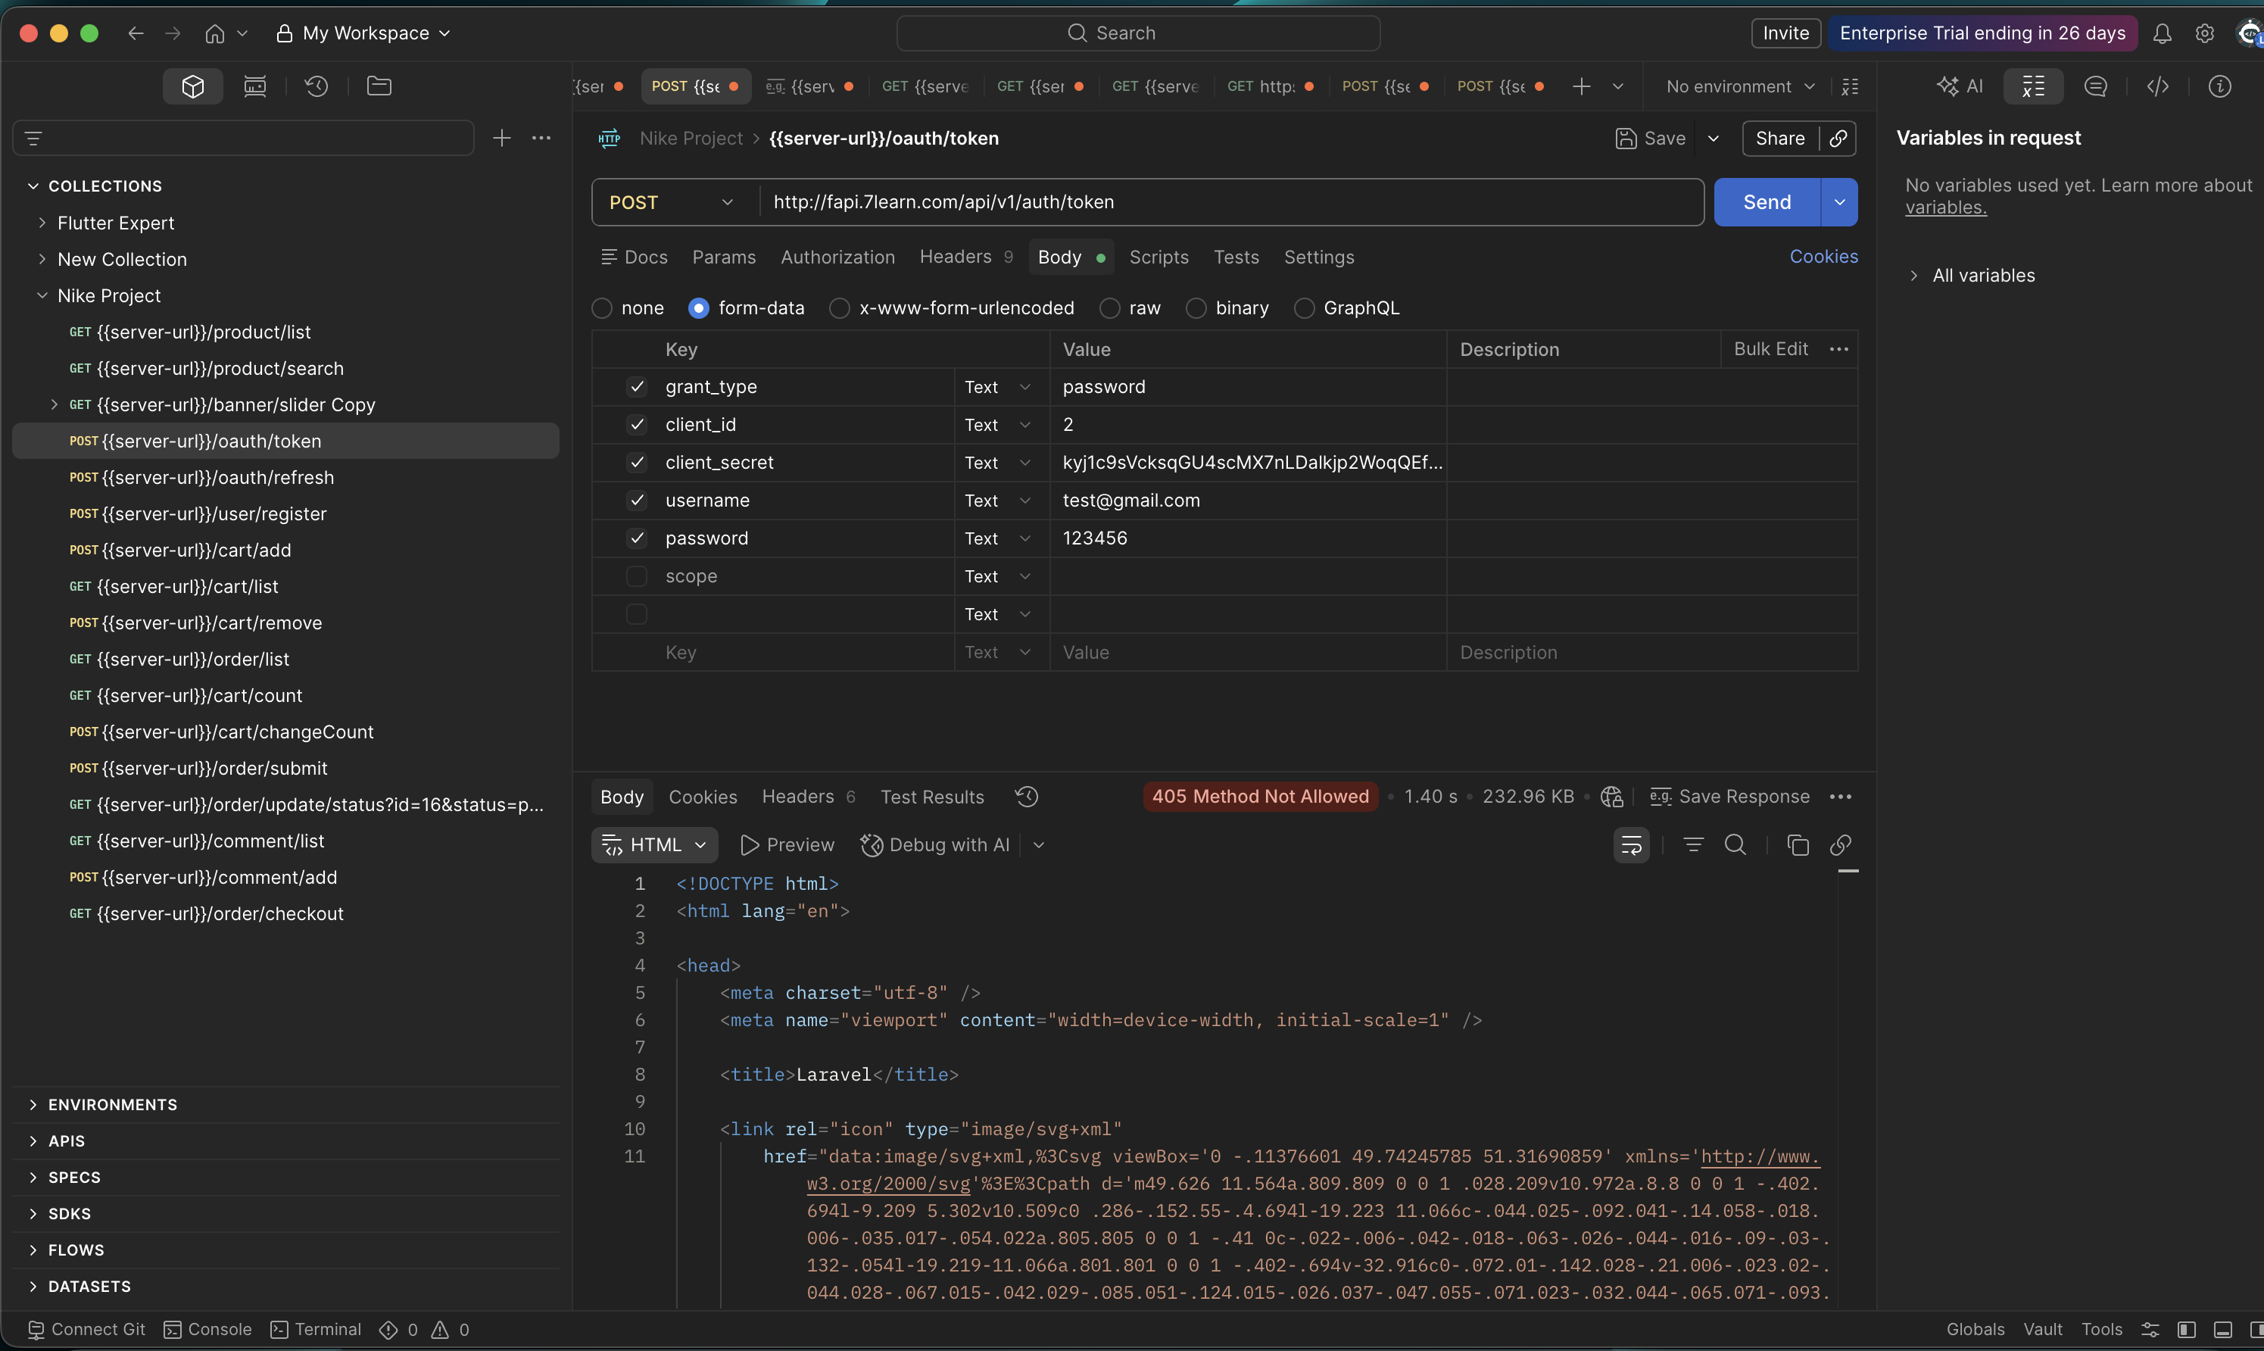Viewport: 2264px width, 1351px height.
Task: Open the response three-dots menu
Action: click(x=1840, y=797)
